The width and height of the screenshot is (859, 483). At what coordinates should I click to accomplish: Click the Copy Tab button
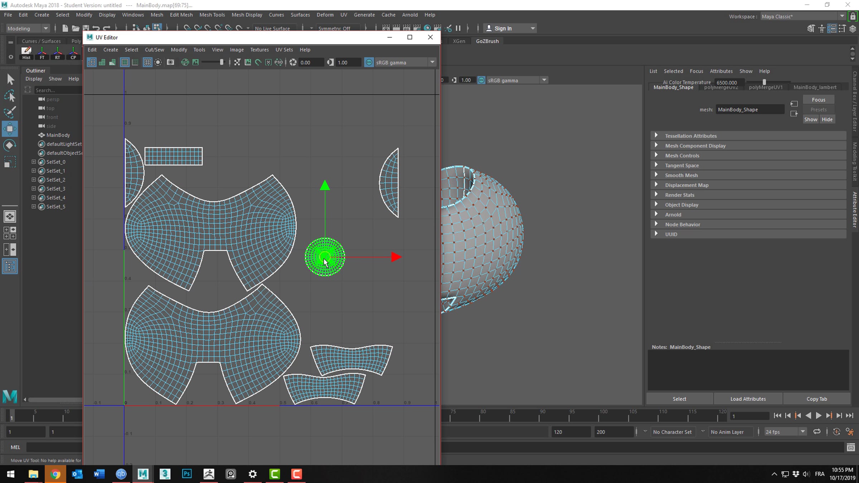pyautogui.click(x=816, y=399)
